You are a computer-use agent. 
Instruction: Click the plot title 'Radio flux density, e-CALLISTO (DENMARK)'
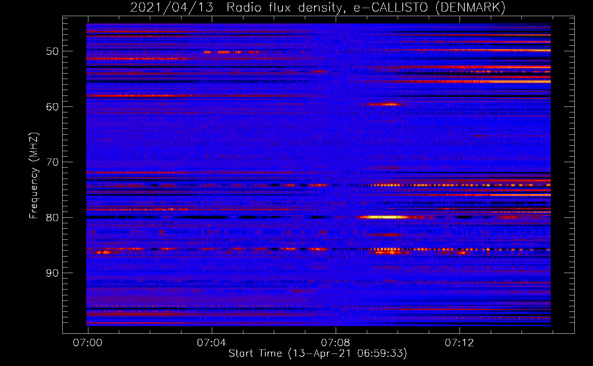click(x=366, y=7)
